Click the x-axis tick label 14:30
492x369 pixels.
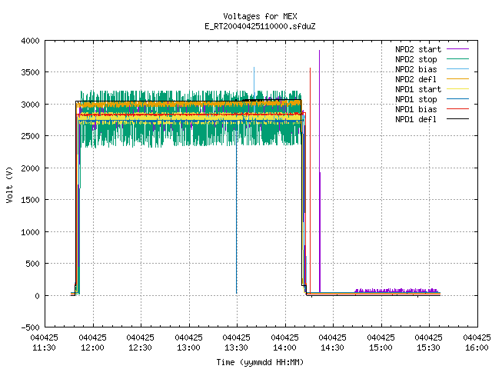coord(332,347)
